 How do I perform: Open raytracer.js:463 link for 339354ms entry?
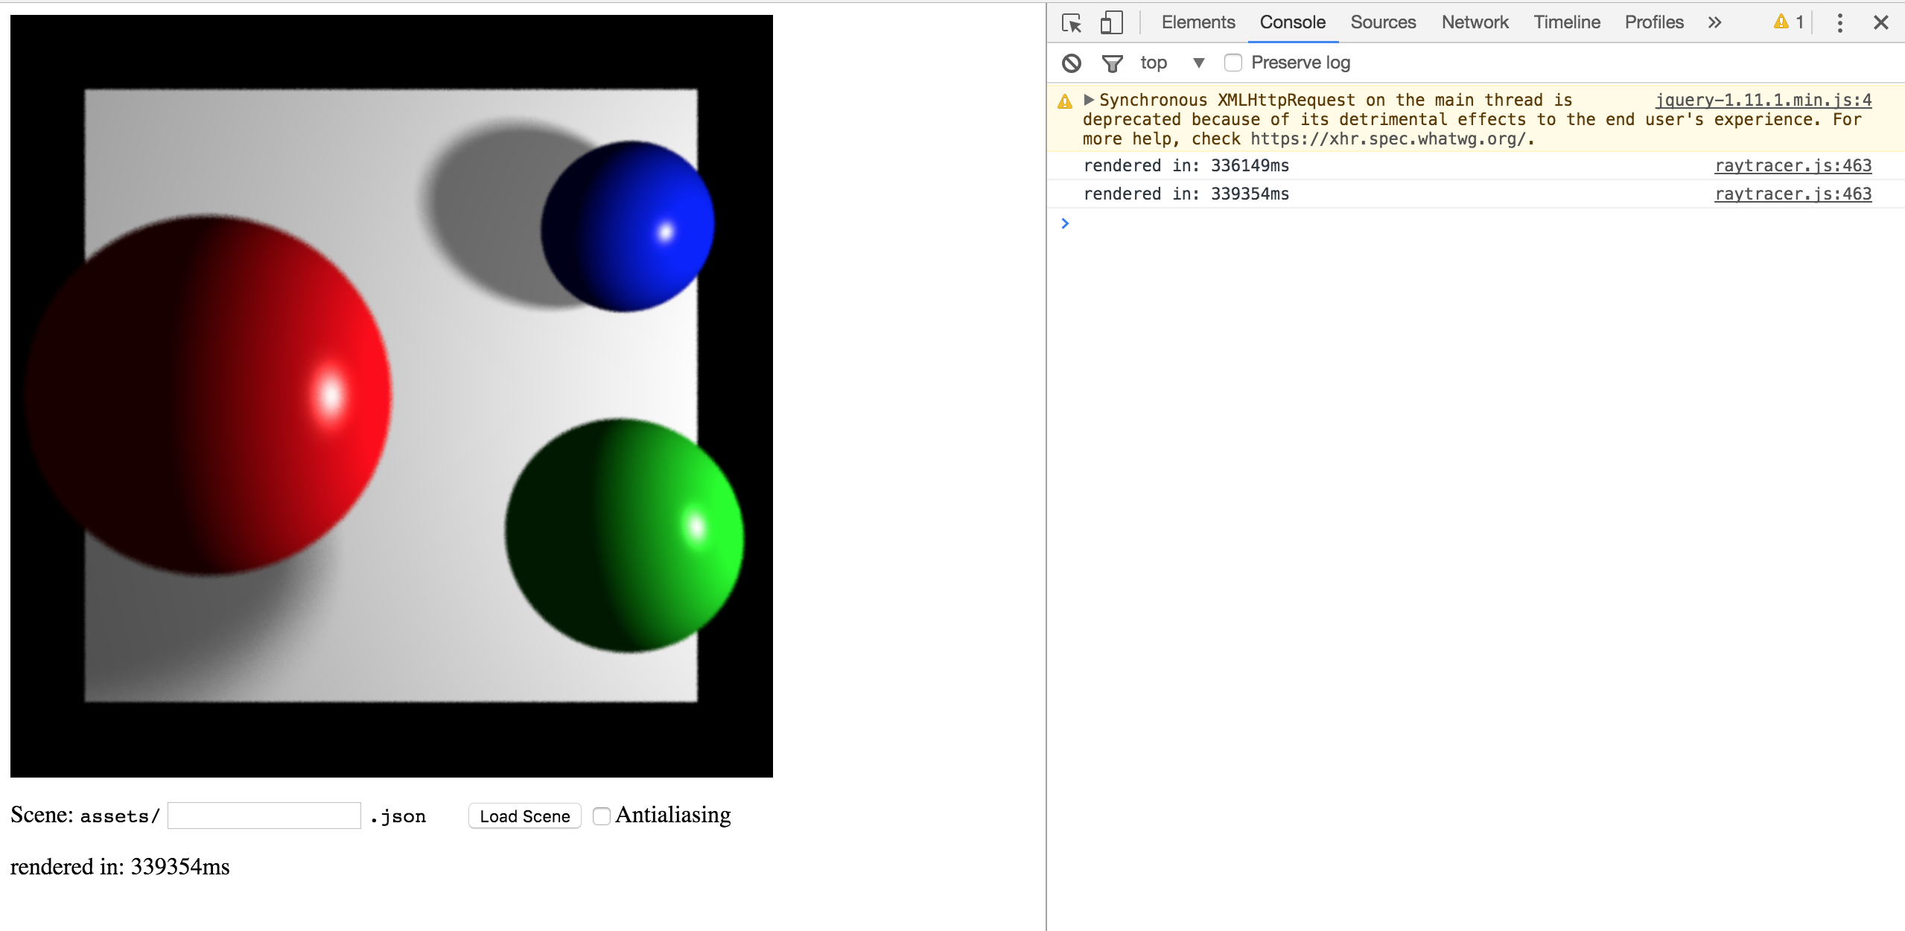click(x=1793, y=194)
